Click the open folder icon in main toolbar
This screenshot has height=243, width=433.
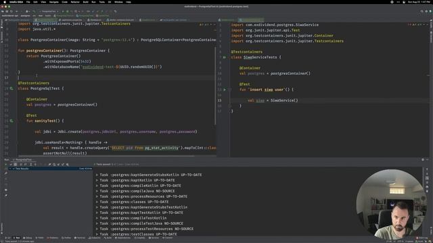[3, 11]
